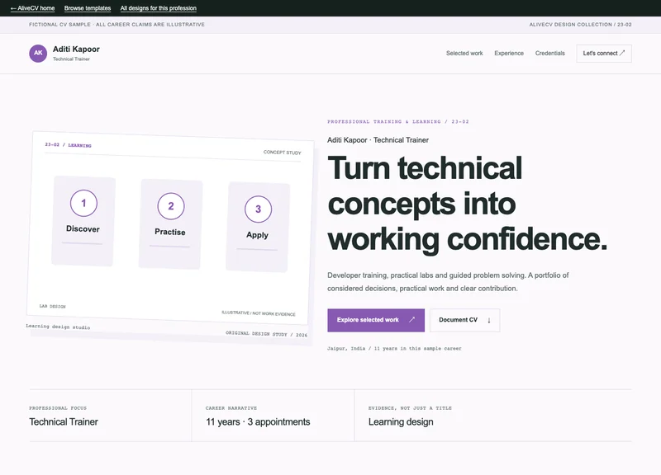This screenshot has width=661, height=475.
Task: Select the step 1 circle for Discover
Action: point(83,203)
